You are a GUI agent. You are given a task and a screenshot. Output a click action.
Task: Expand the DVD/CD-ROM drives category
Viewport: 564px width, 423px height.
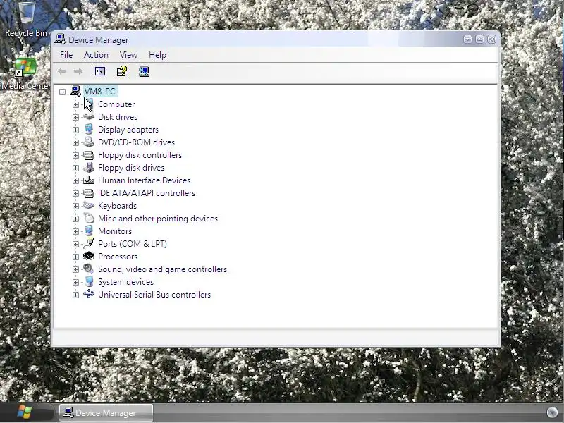[75, 142]
